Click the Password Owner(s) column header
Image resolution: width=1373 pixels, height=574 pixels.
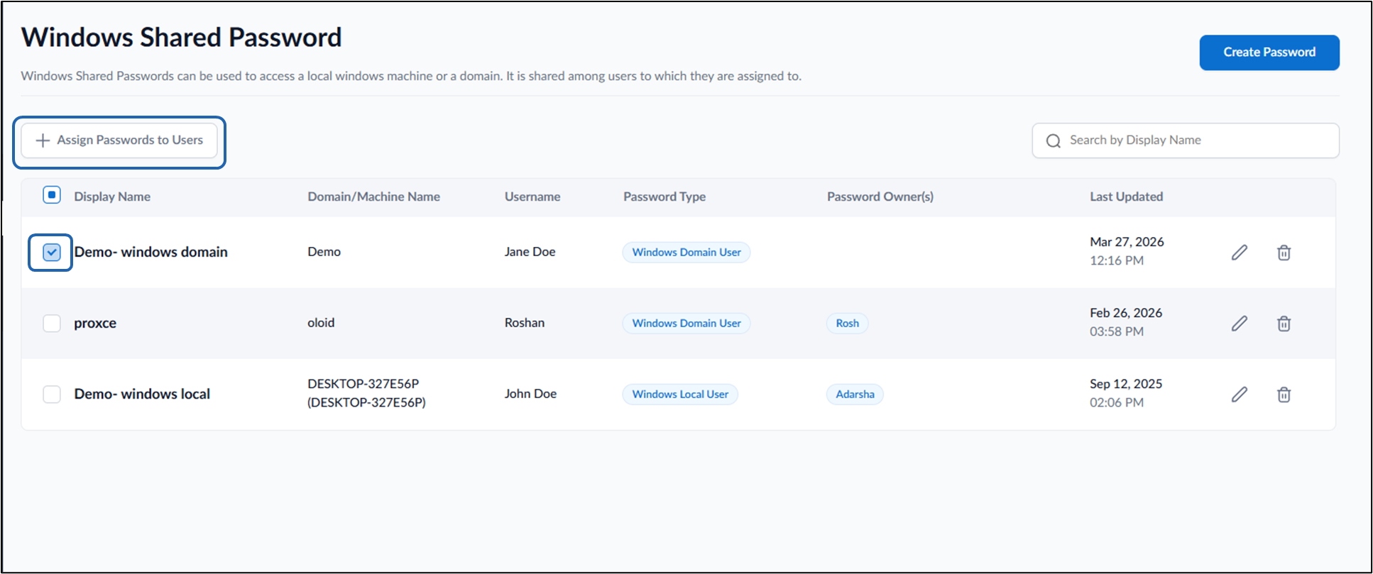(880, 197)
